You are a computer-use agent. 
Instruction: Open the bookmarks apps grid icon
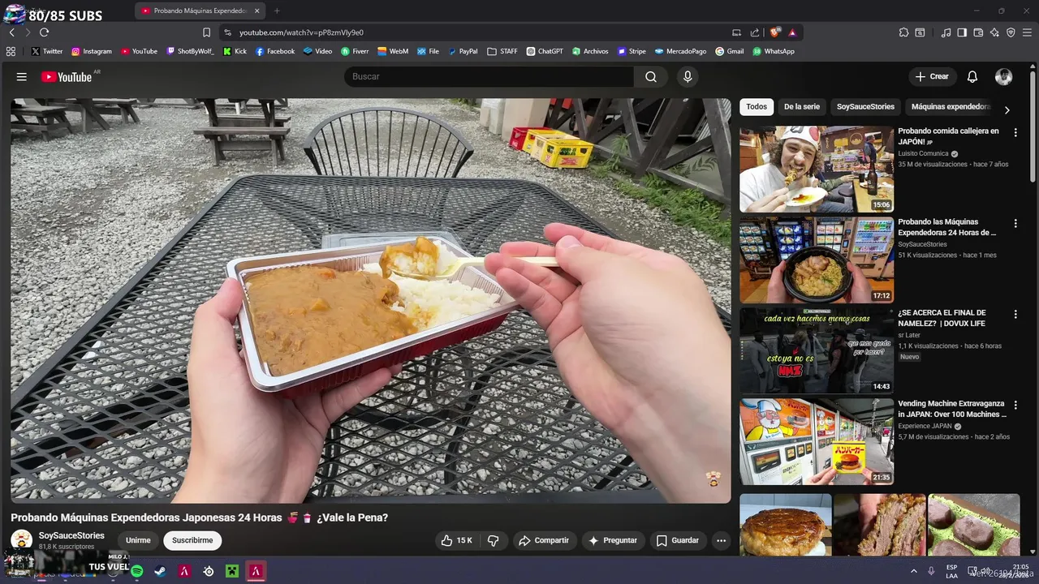pyautogui.click(x=11, y=51)
